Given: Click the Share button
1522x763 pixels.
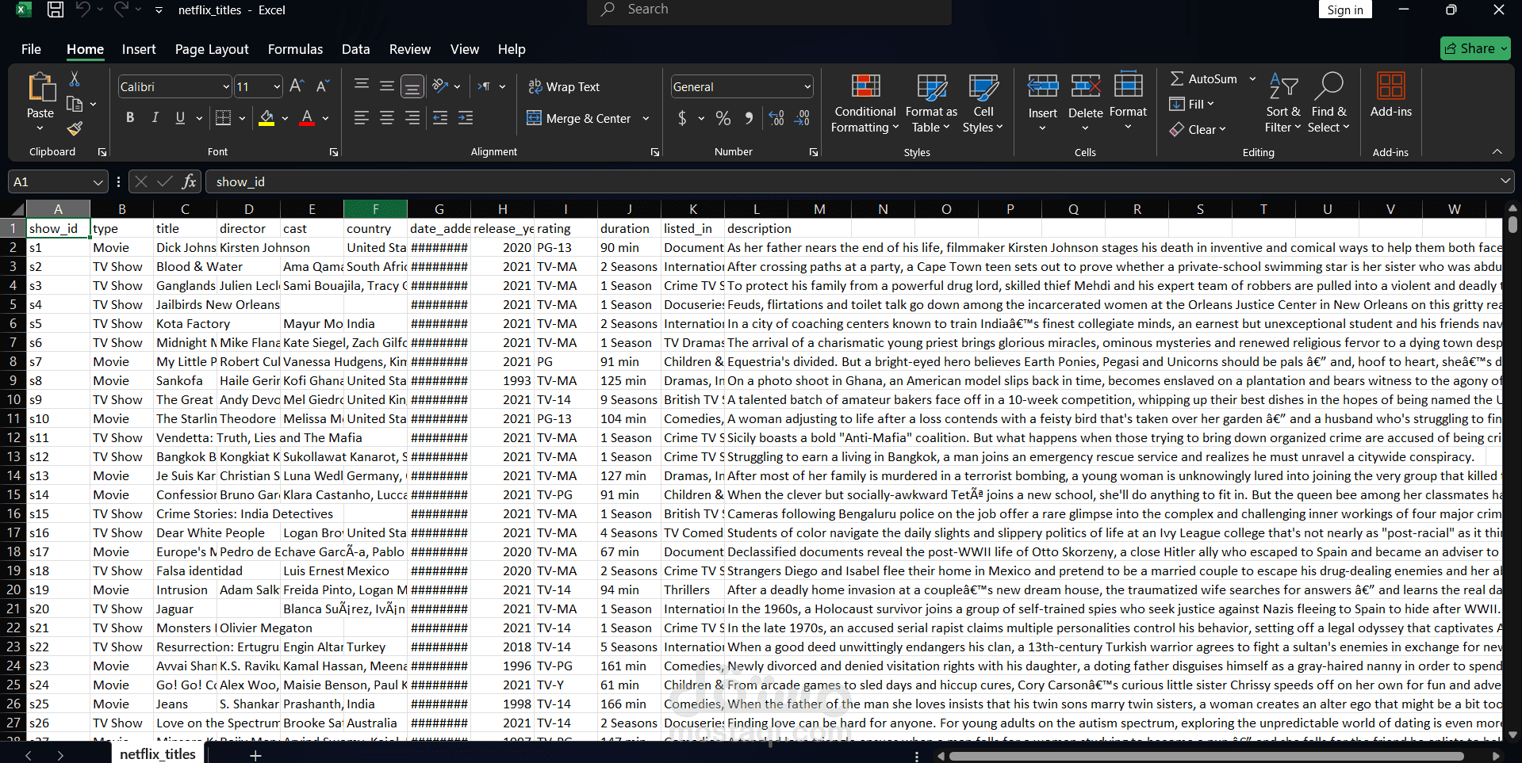Looking at the screenshot, I should tap(1475, 48).
